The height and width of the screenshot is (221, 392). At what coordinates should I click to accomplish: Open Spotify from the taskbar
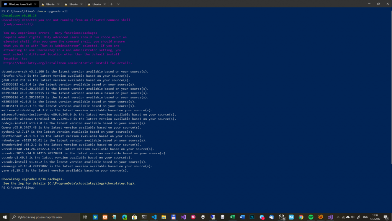[x=311, y=217]
